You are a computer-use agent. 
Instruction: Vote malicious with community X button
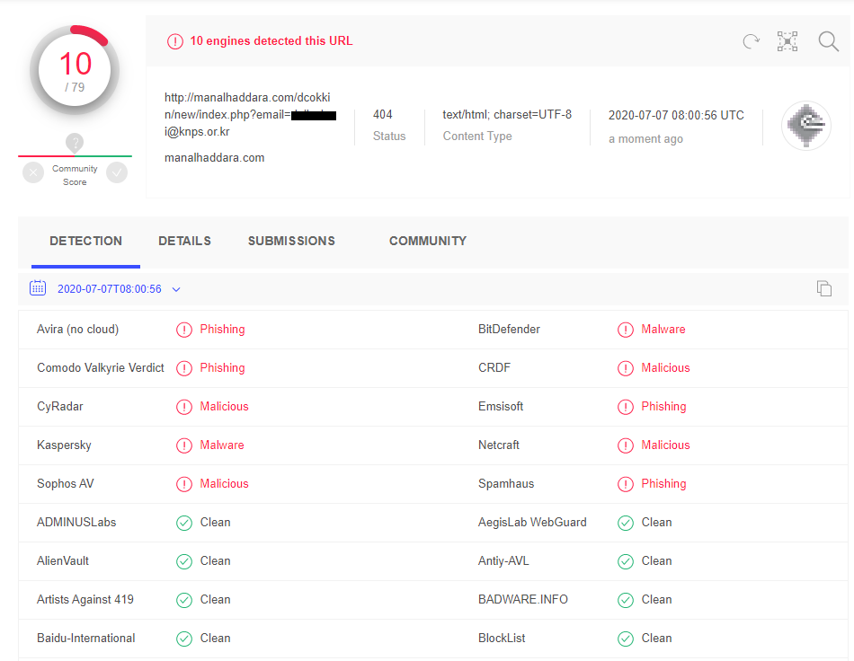pyautogui.click(x=33, y=173)
